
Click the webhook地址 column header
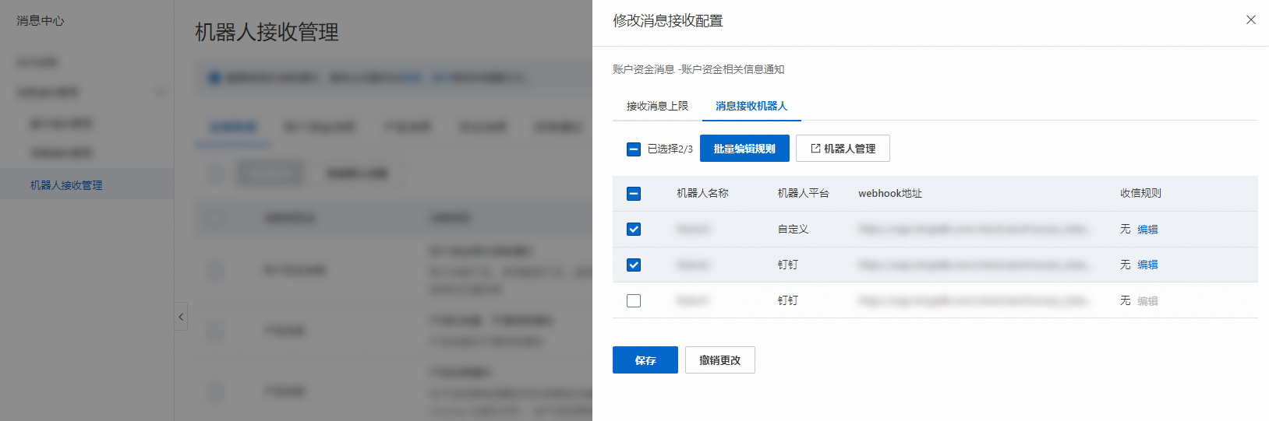click(890, 194)
